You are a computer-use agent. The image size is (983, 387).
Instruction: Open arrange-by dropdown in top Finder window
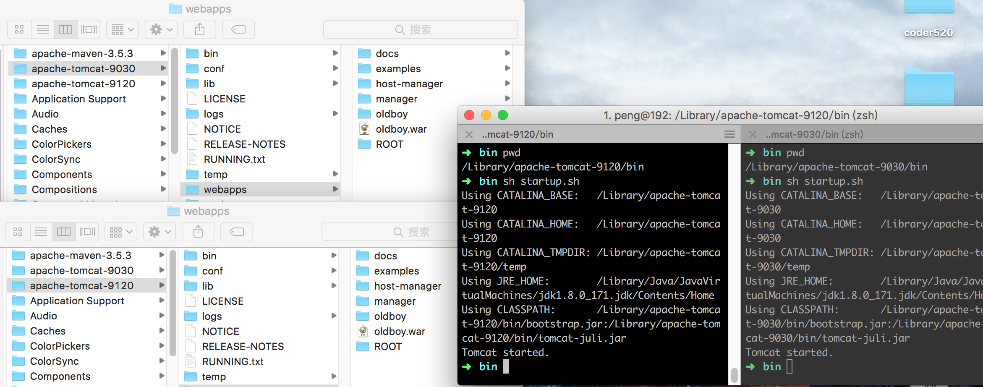[123, 29]
